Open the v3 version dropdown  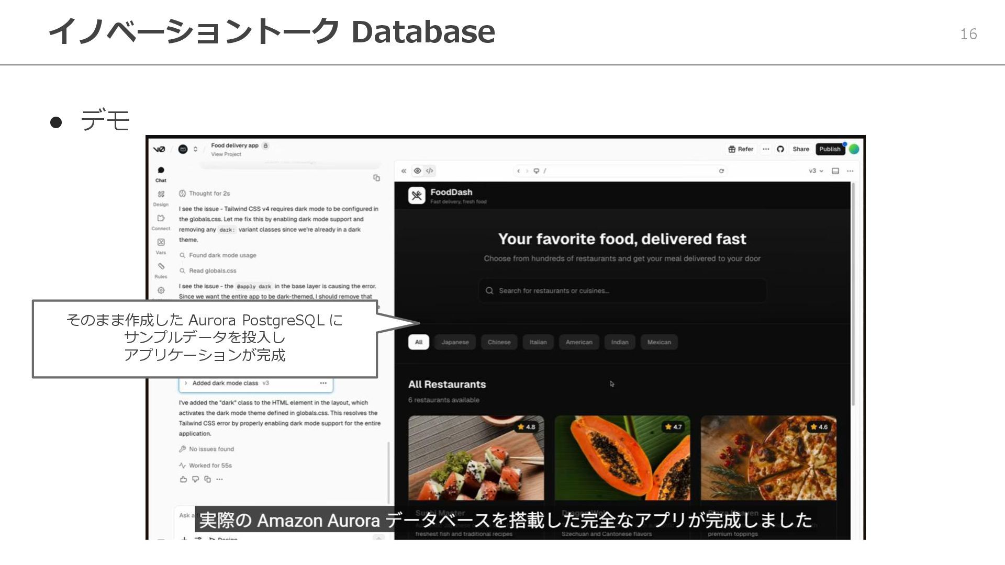point(816,171)
